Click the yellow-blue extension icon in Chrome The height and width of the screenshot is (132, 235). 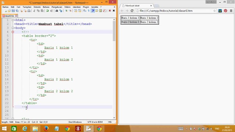point(220,11)
